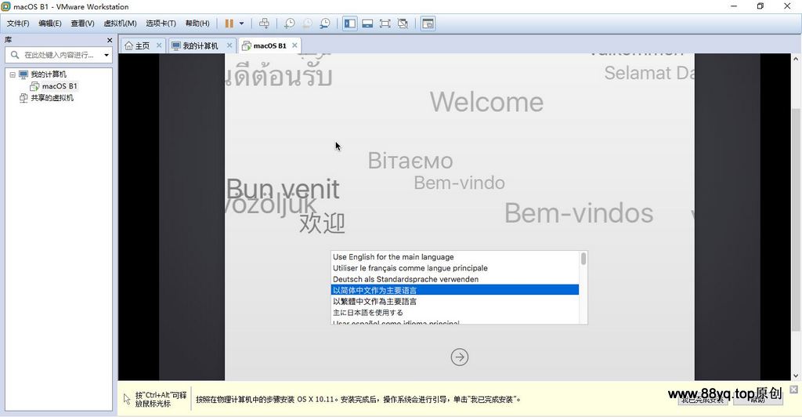Close the 我的计算机 tab
Screen dimensions: 802x417
pyautogui.click(x=229, y=45)
